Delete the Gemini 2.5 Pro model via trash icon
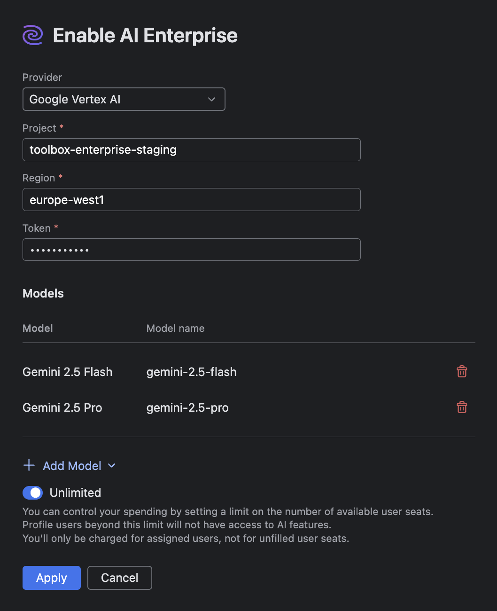 [x=462, y=407]
